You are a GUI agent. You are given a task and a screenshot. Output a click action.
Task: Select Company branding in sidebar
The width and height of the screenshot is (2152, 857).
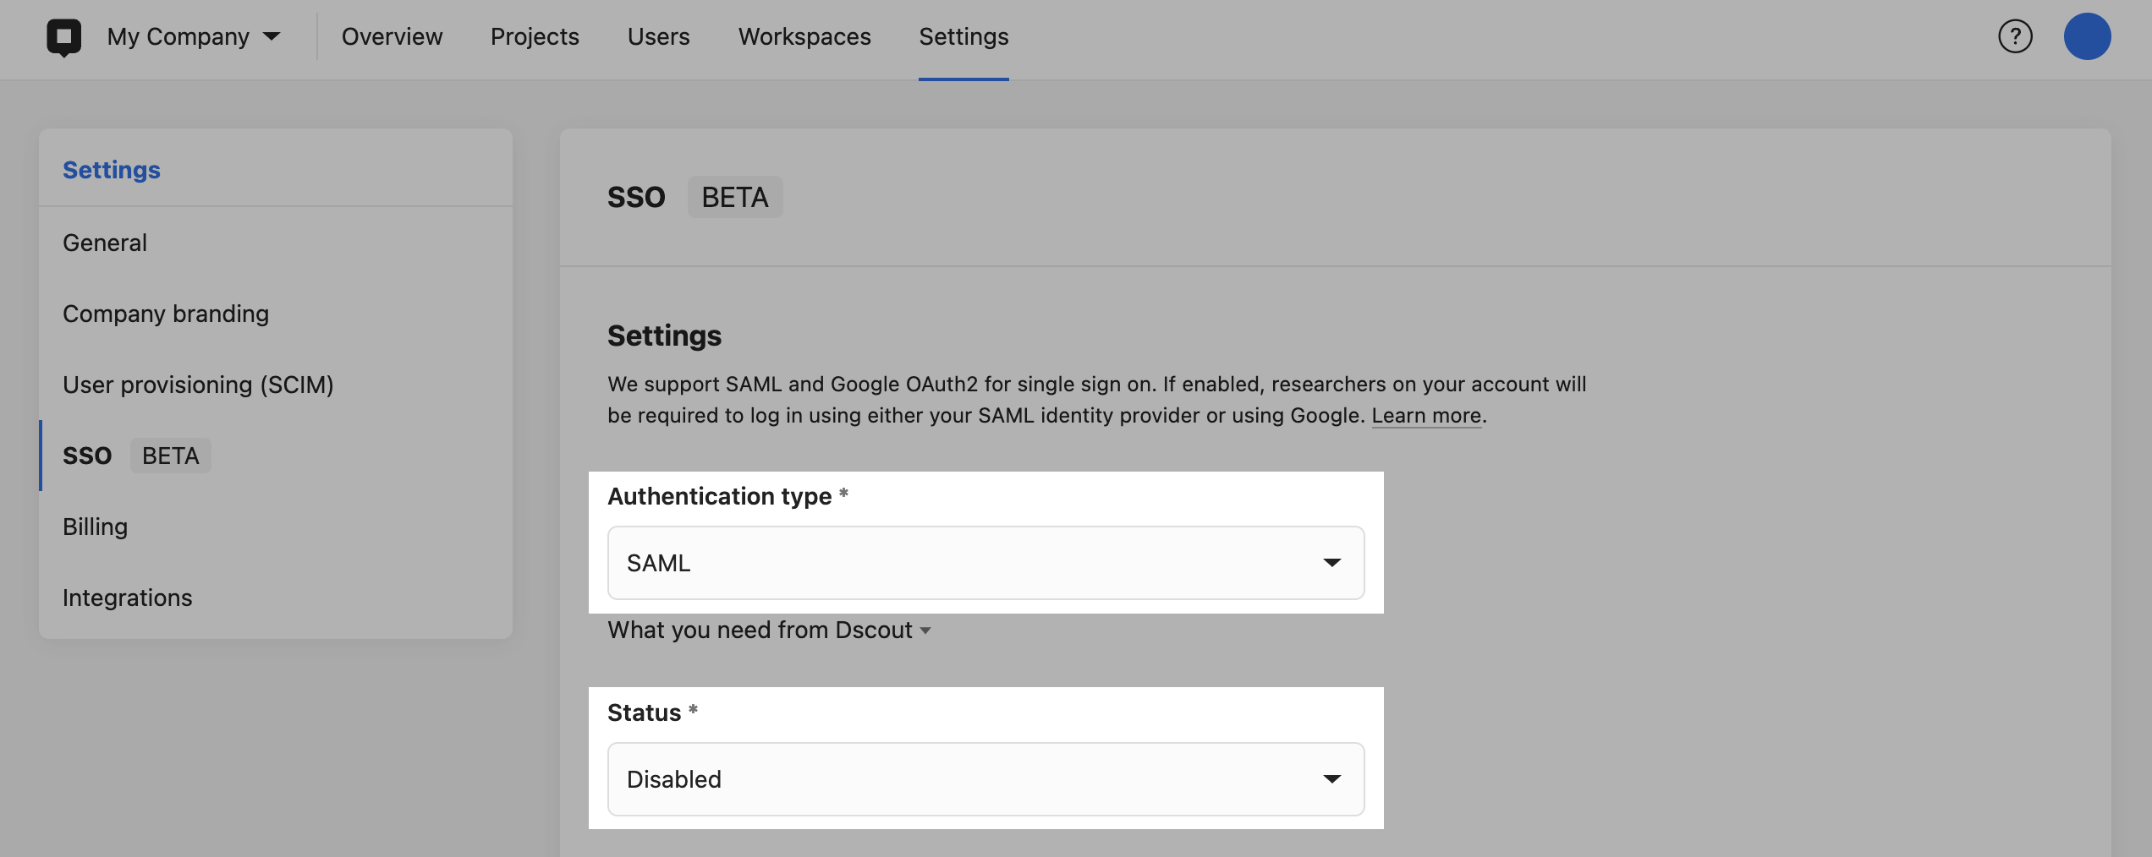tap(276, 314)
